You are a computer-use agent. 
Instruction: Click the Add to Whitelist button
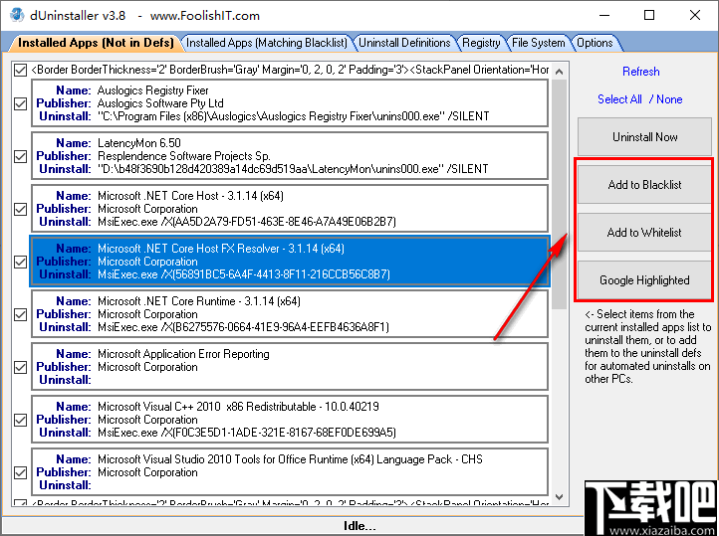point(644,232)
